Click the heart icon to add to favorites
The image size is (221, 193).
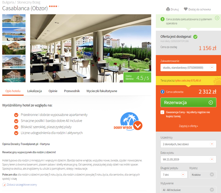click(186, 9)
